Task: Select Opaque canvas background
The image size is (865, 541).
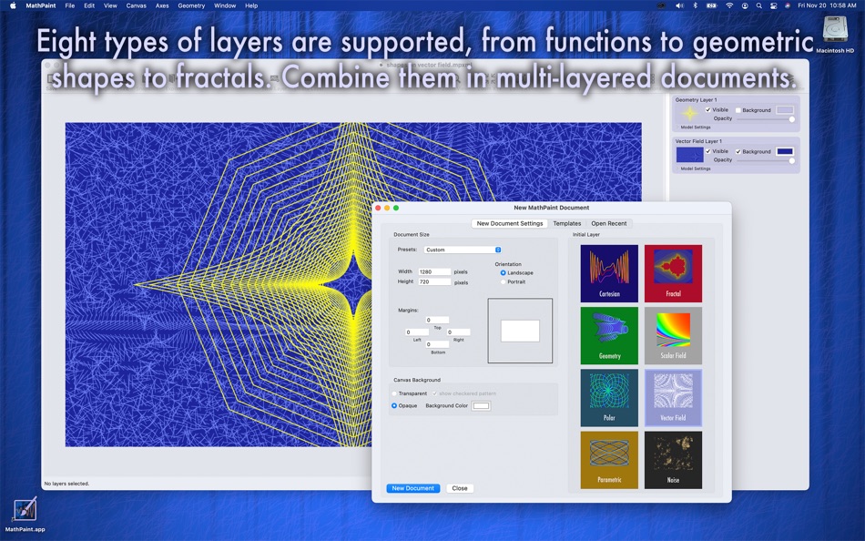Action: coord(394,406)
